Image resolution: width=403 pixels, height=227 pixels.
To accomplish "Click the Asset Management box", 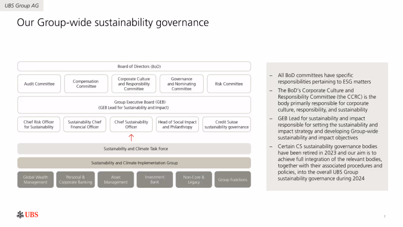I will click(x=116, y=180).
